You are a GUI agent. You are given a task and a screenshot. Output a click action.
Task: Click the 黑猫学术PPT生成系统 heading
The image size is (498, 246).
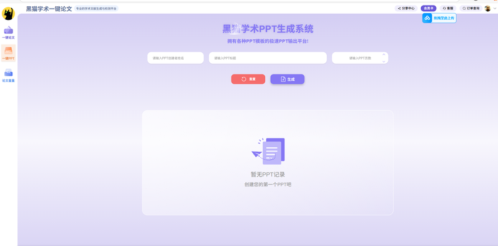pos(268,29)
